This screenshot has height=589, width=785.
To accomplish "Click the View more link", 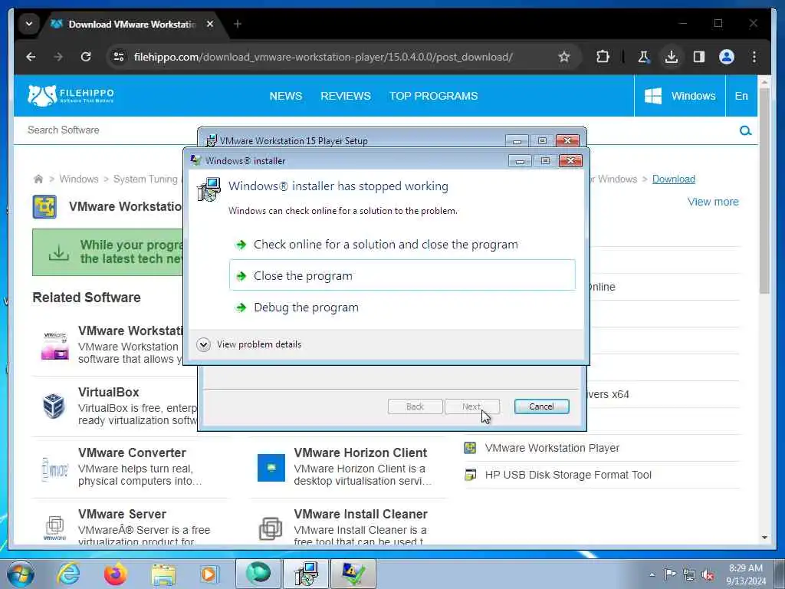I will point(713,202).
